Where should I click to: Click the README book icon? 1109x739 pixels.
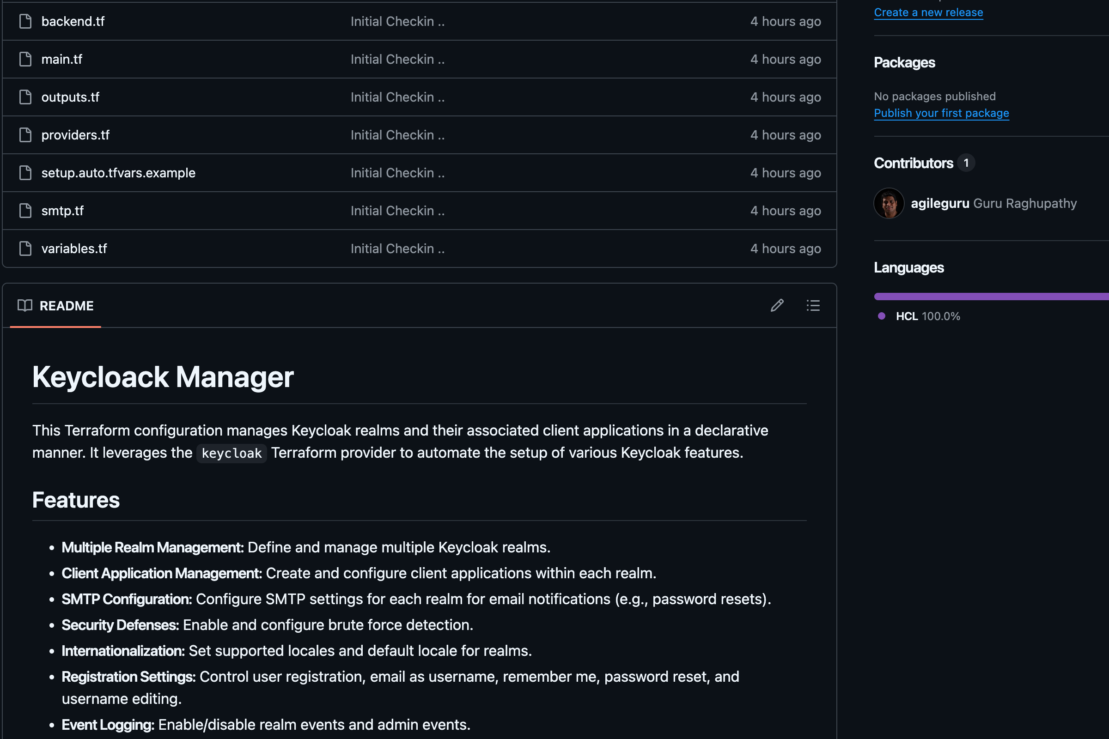(x=24, y=305)
